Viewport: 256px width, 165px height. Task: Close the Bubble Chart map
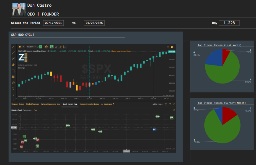click(174, 110)
